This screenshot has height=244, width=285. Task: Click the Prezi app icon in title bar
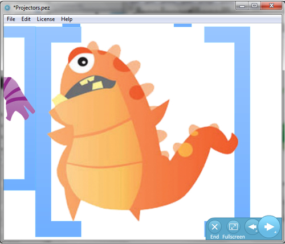(x=7, y=8)
